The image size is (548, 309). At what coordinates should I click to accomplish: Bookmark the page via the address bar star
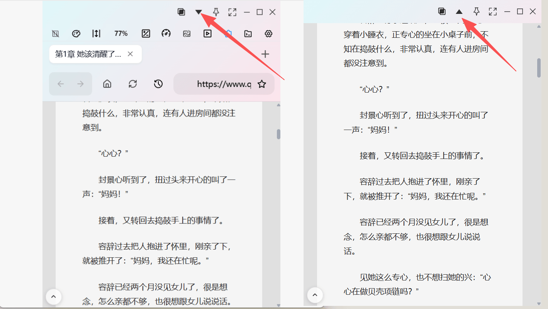coord(262,84)
